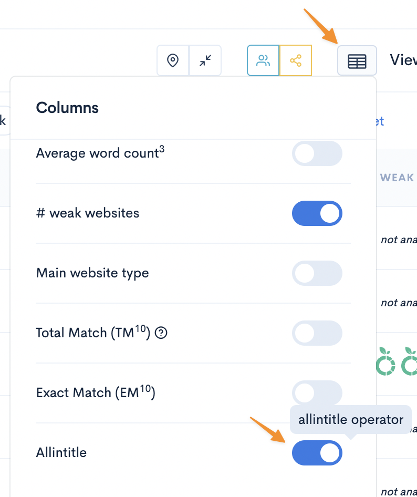Open the table columns icon button
Screen dimensions: 417x497
pos(357,60)
